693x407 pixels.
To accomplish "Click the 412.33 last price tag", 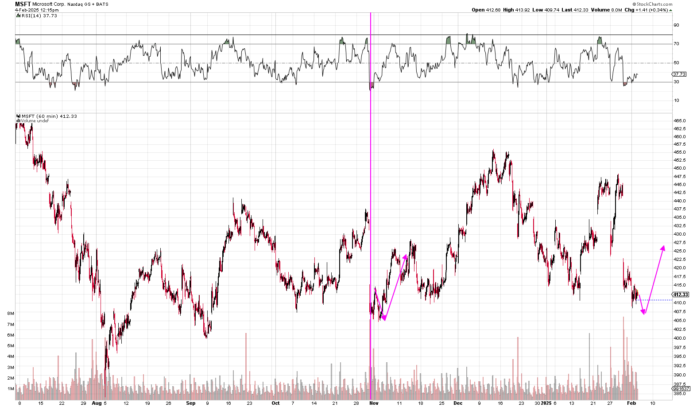I will coord(680,295).
